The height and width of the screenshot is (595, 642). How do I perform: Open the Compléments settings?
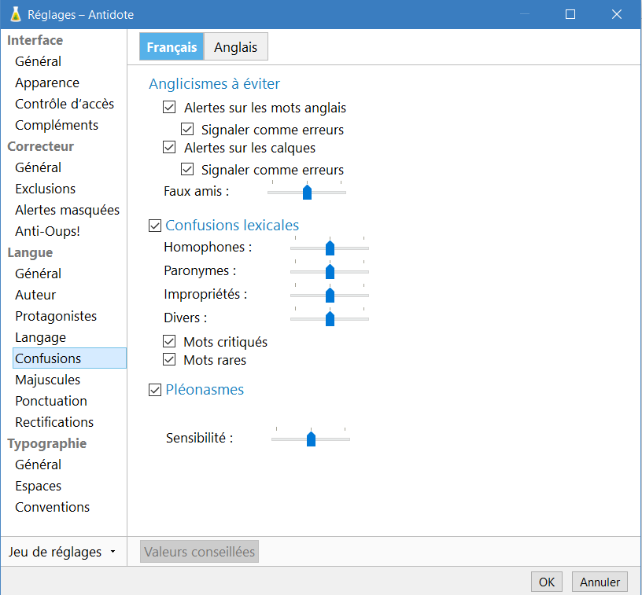(x=57, y=125)
